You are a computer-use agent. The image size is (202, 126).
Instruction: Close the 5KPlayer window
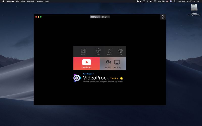click(x=36, y=17)
